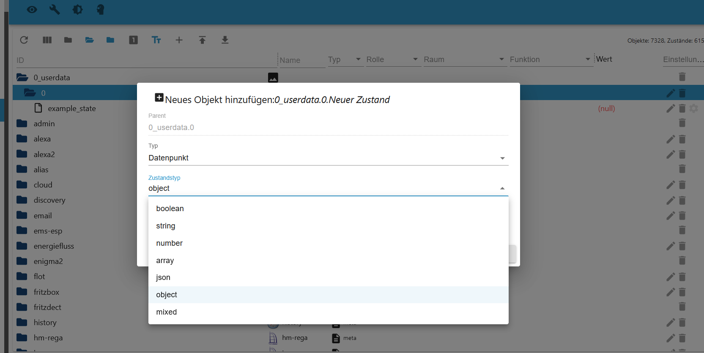Screen dimensions: 704x353
Task: Click the trash icon in the admin row
Action: (682, 123)
